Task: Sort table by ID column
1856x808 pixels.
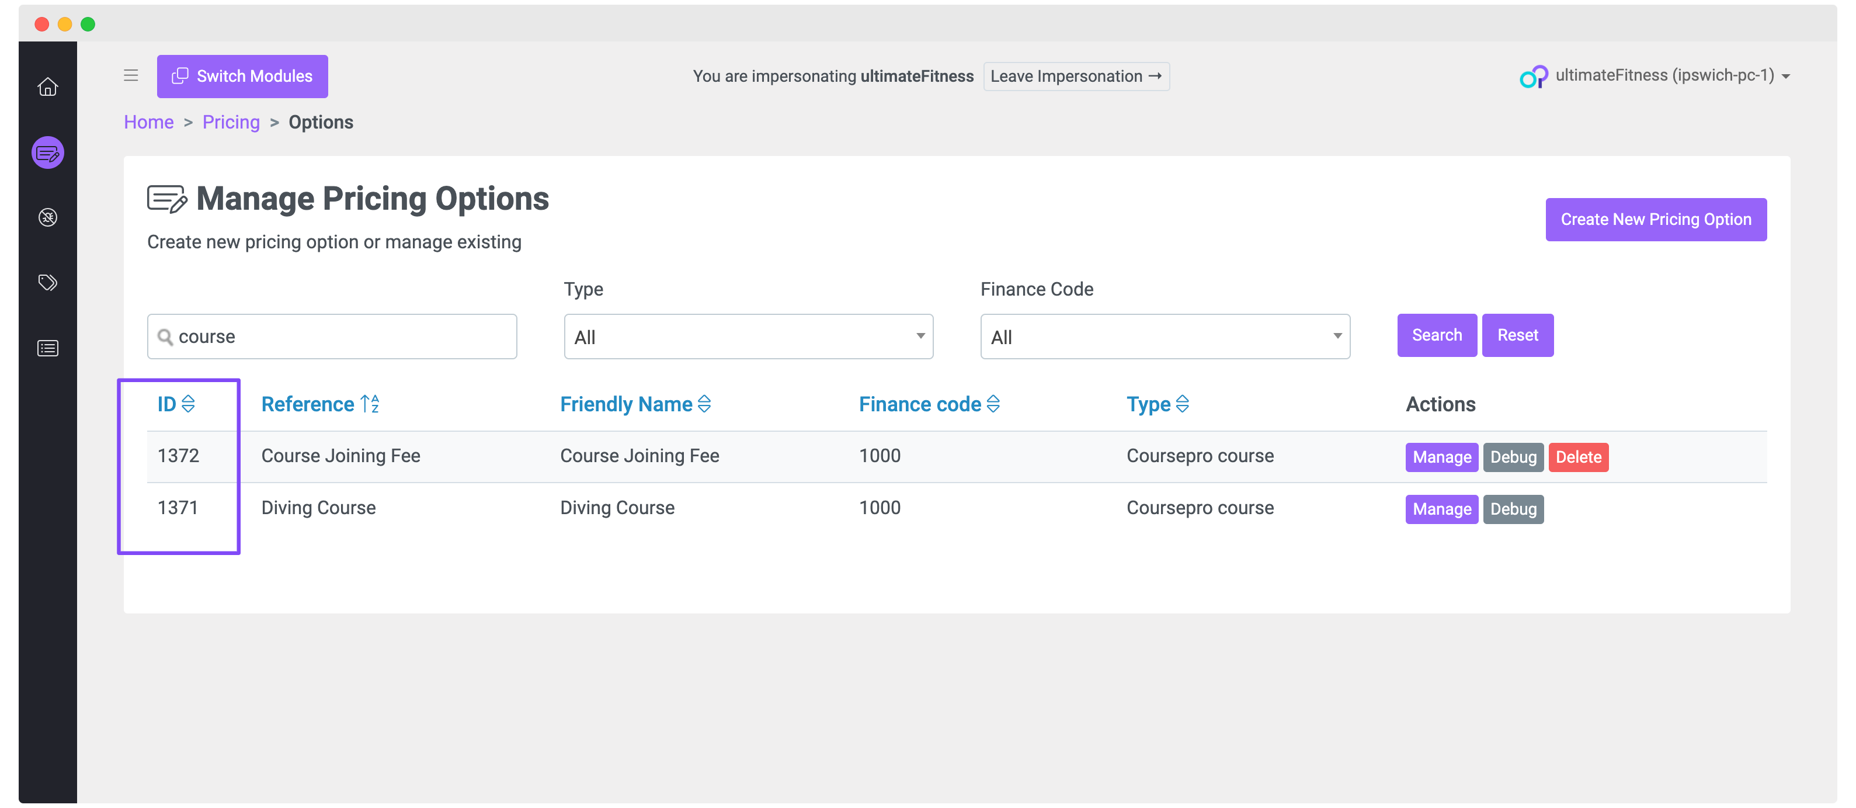Action: click(176, 404)
